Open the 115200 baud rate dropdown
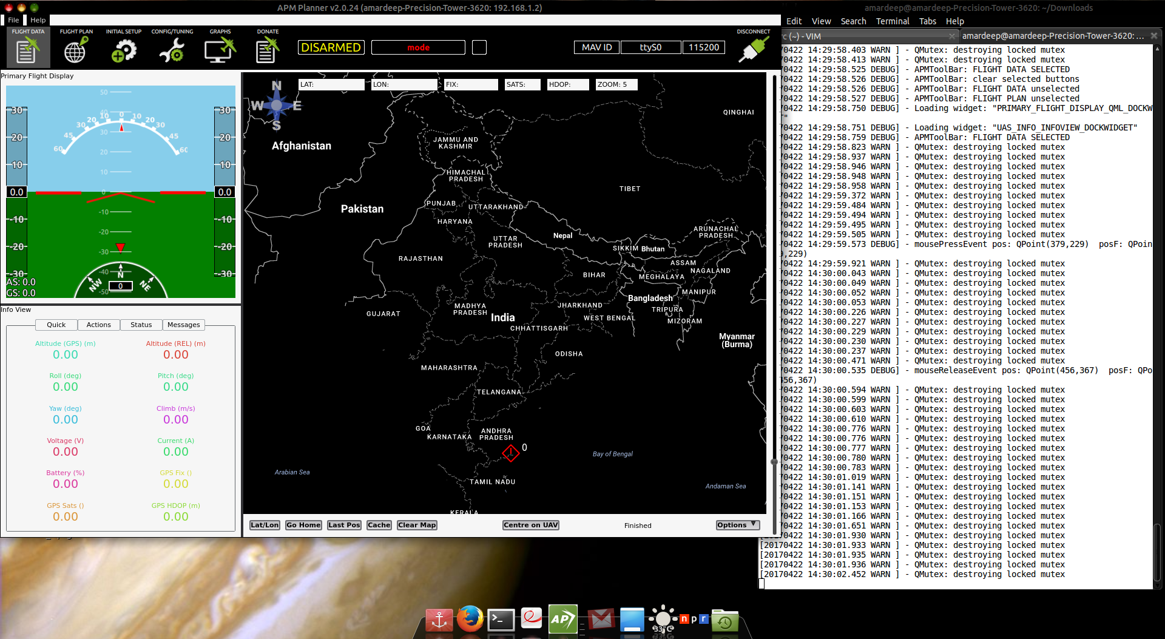The height and width of the screenshot is (639, 1165). coord(704,47)
